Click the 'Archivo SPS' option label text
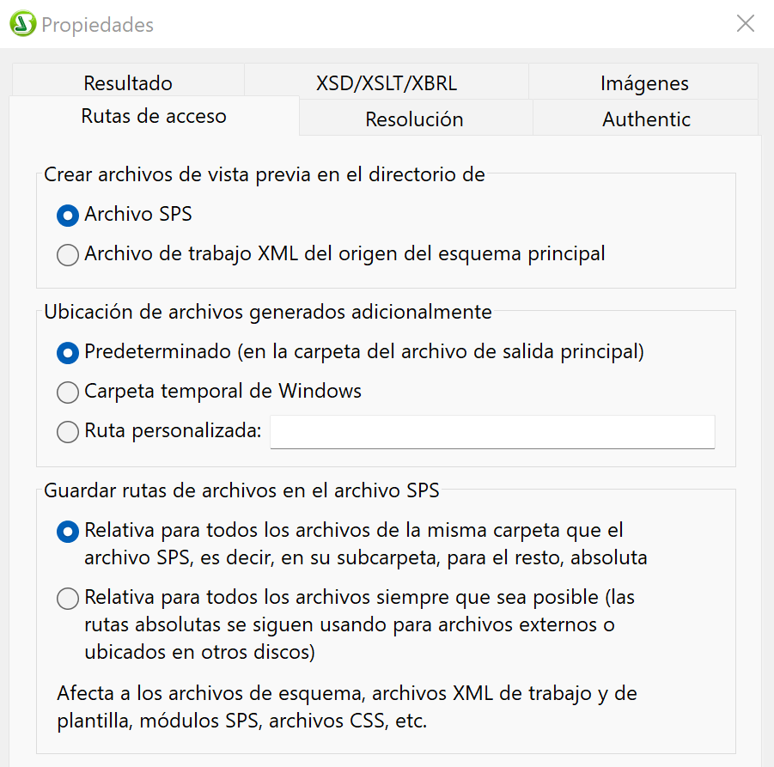This screenshot has height=767, width=774. pos(137,215)
